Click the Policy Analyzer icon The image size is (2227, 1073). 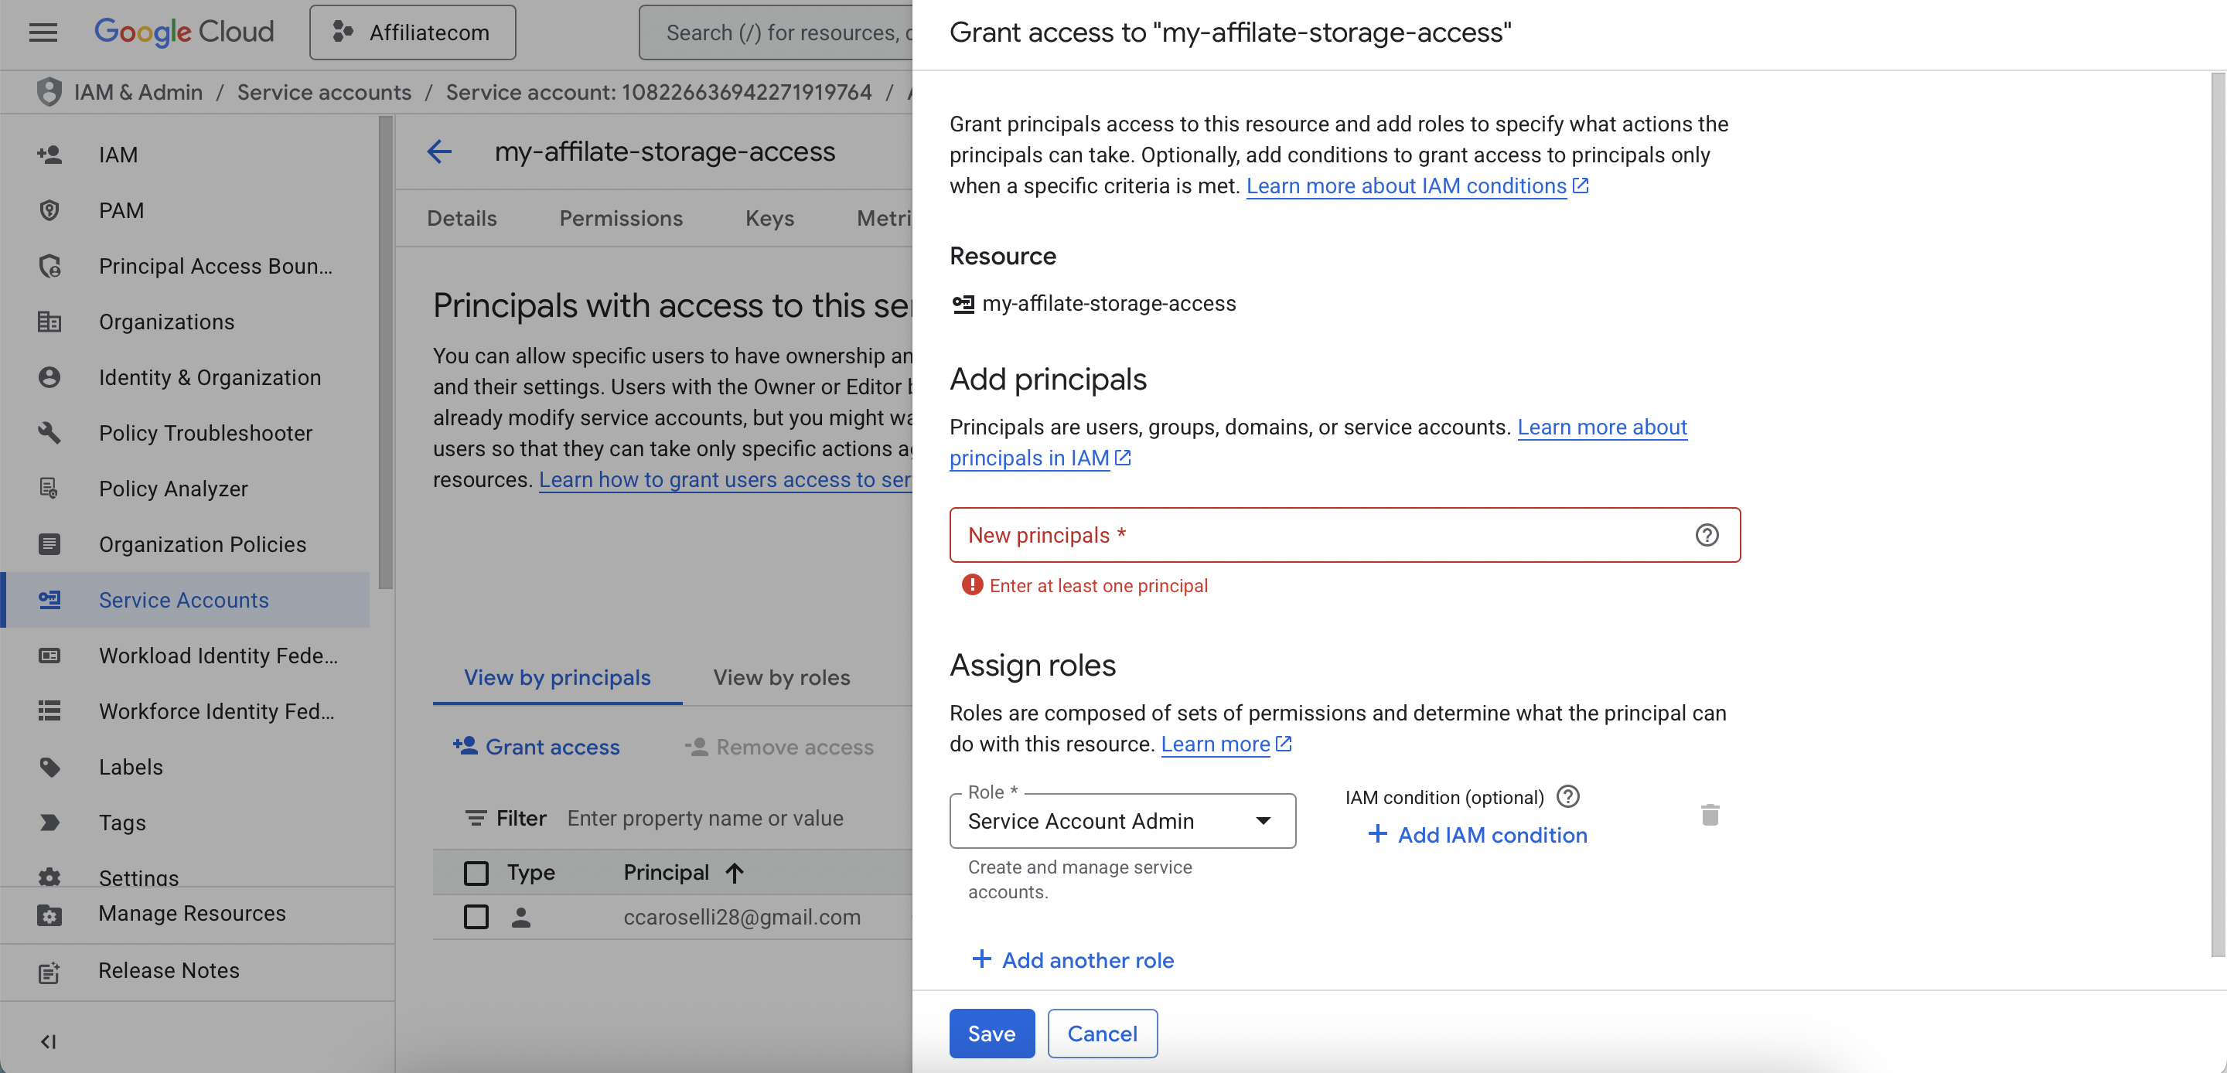[x=49, y=489]
